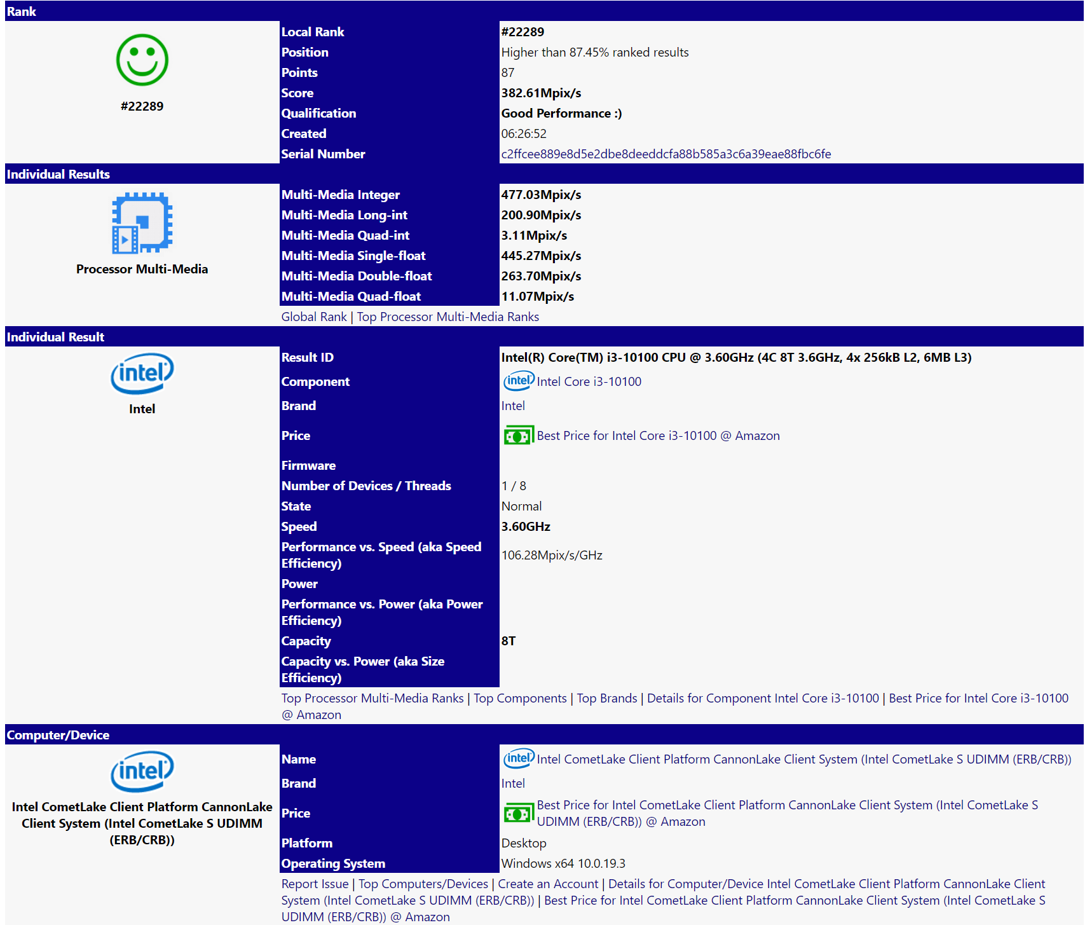Click small Intel logo beside CometLake platform name

pos(519,758)
